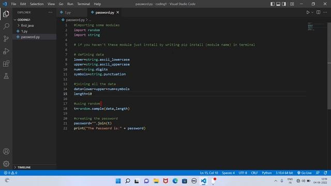
Task: Open the Run and Debug view
Action: coord(6,51)
